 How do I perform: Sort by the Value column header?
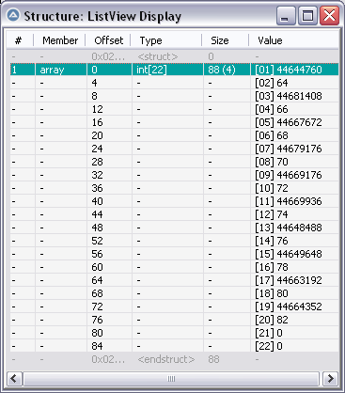(x=293, y=40)
